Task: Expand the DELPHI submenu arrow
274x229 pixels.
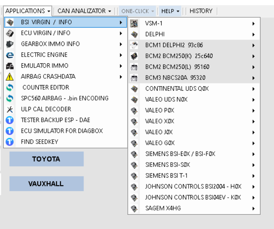Action: [x=253, y=34]
